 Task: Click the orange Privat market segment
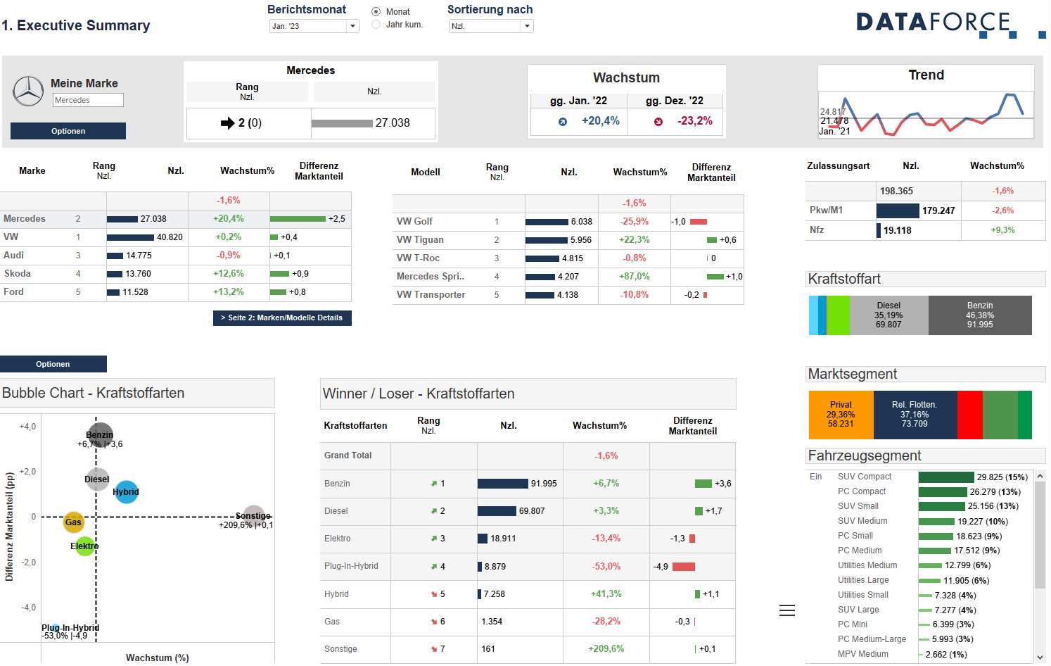pyautogui.click(x=841, y=415)
